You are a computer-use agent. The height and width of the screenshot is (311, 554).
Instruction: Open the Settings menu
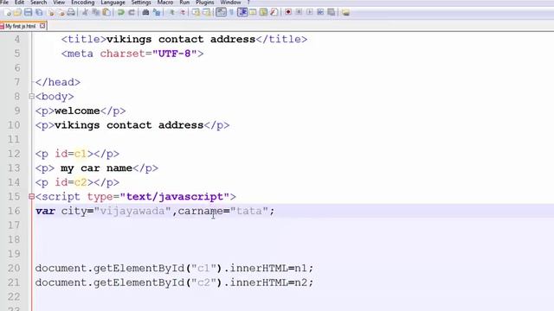141,2
